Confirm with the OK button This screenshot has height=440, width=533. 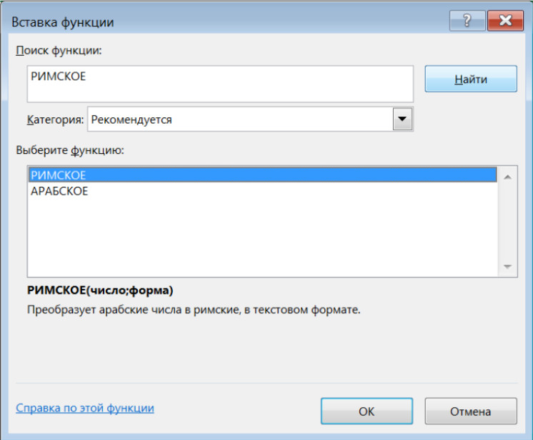point(367,411)
